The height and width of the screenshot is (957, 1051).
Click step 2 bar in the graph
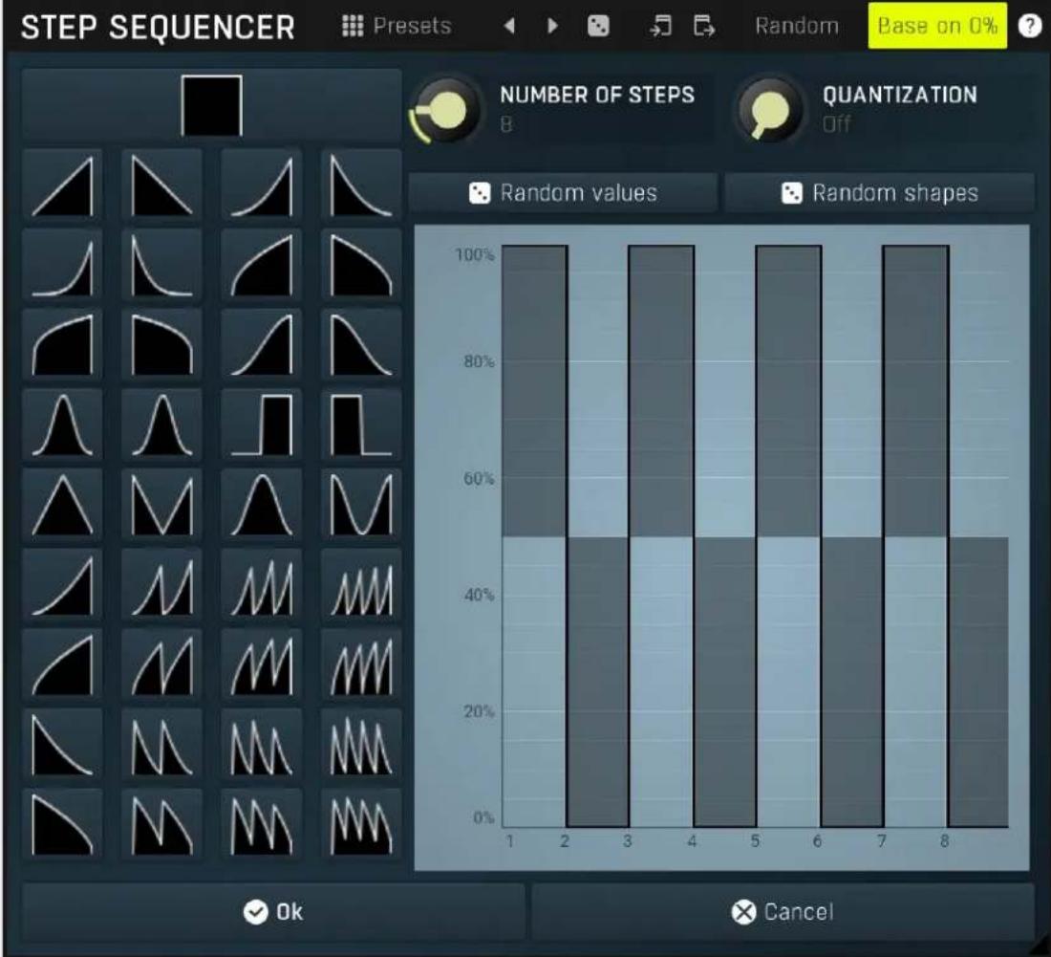click(x=598, y=682)
